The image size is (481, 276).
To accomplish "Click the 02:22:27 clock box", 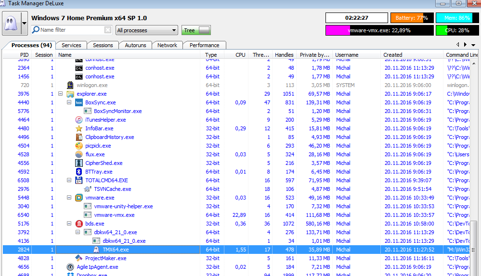I will point(357,18).
